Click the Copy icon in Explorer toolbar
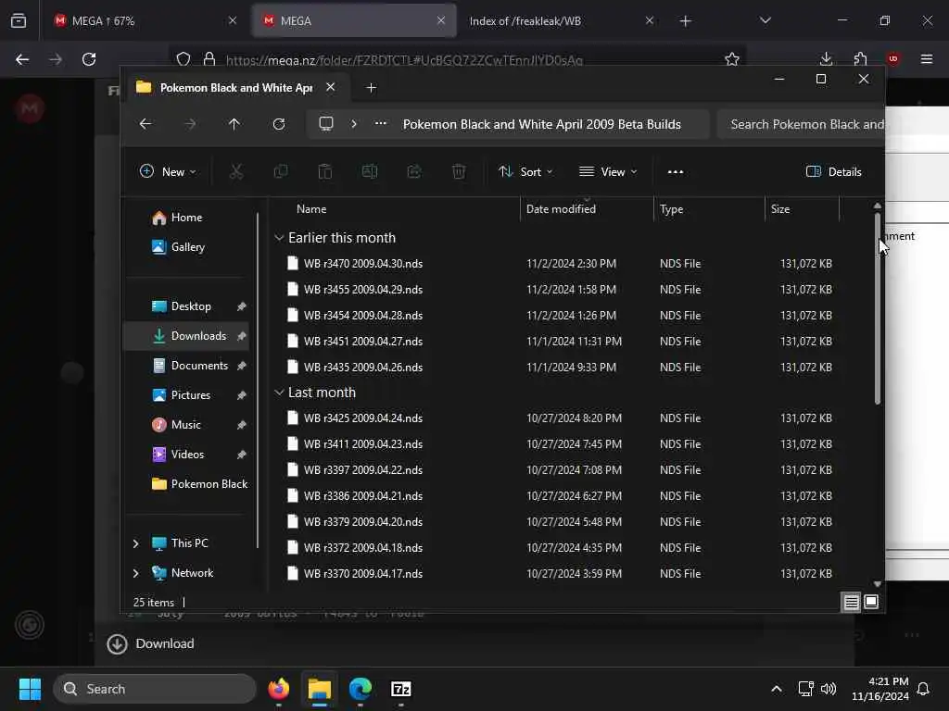Screen dimensions: 949x711 pyautogui.click(x=281, y=171)
